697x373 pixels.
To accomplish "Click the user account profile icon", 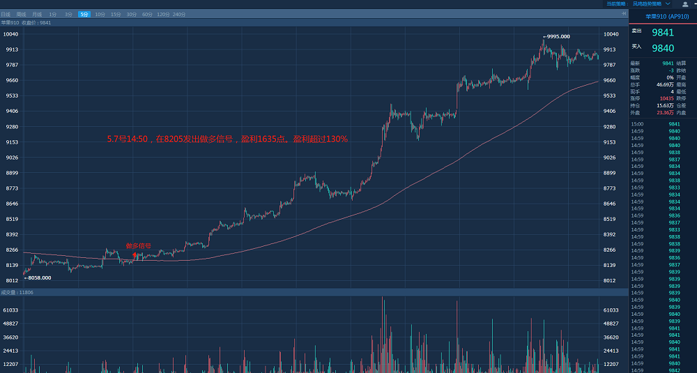I will (x=685, y=4).
